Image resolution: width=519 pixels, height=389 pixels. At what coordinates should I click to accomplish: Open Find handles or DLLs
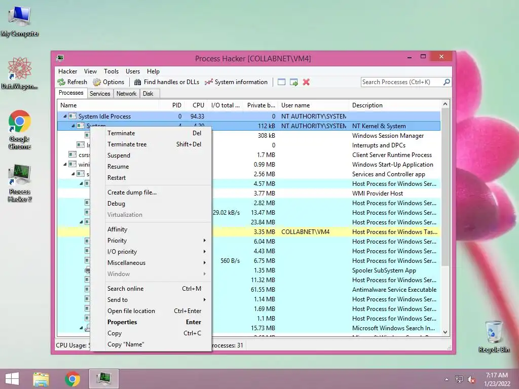[166, 82]
